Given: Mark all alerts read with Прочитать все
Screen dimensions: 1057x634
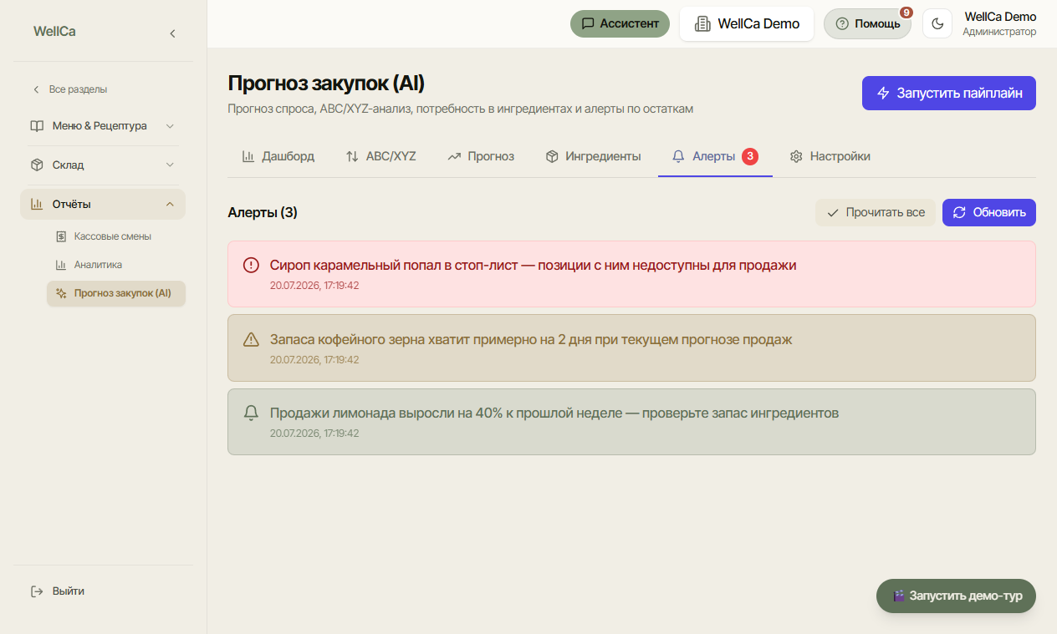Looking at the screenshot, I should (876, 212).
